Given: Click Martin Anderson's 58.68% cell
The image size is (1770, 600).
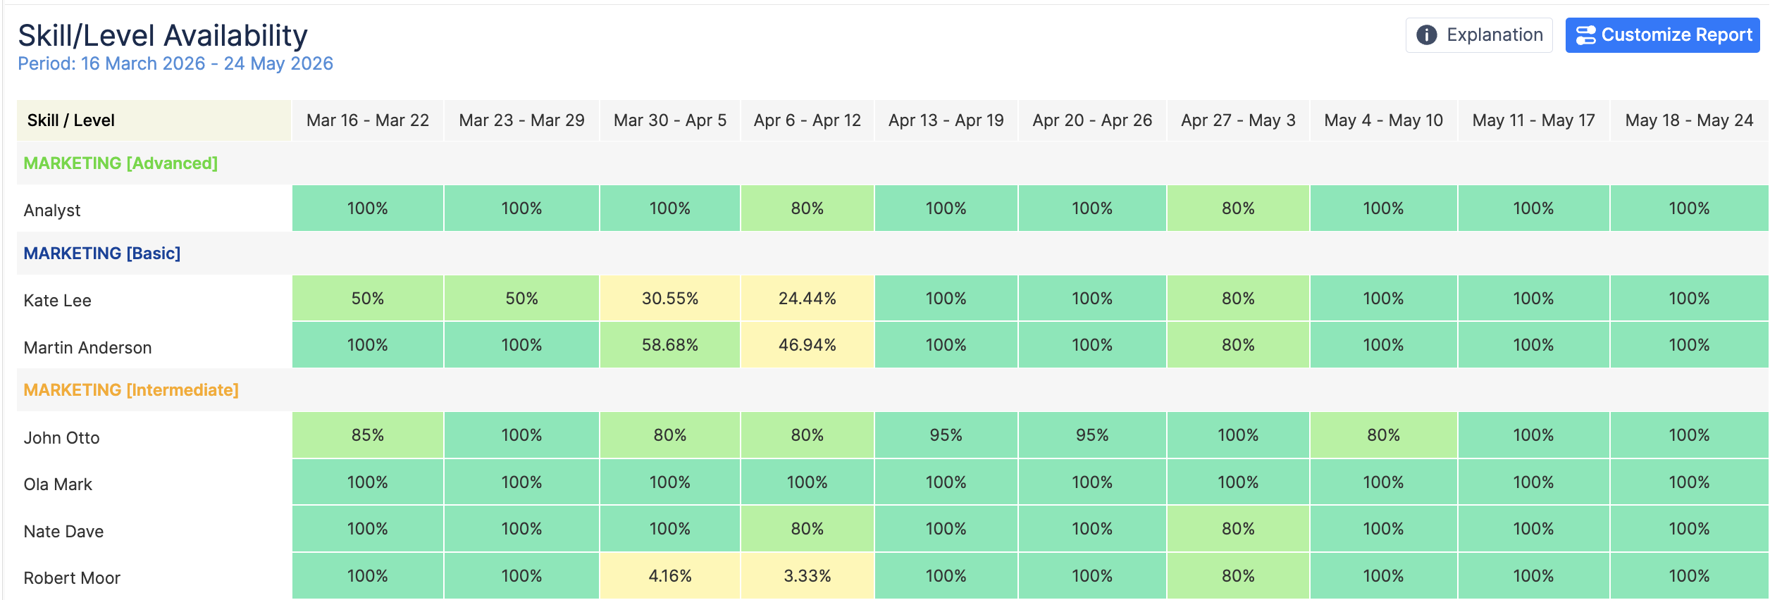Looking at the screenshot, I should click(669, 345).
